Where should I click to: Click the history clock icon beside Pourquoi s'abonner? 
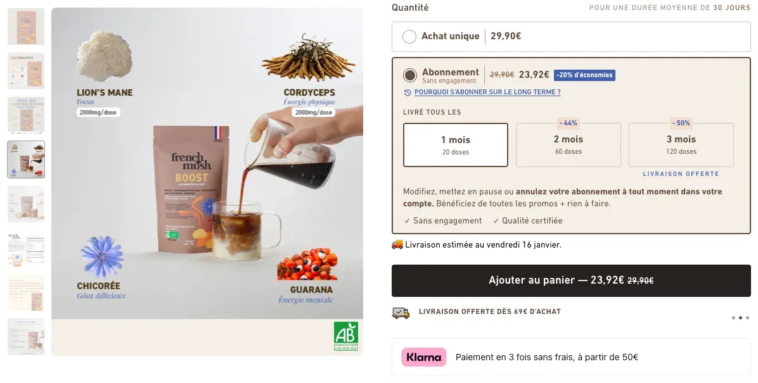[408, 92]
